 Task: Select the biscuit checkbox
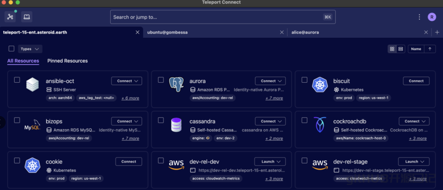pos(304,80)
